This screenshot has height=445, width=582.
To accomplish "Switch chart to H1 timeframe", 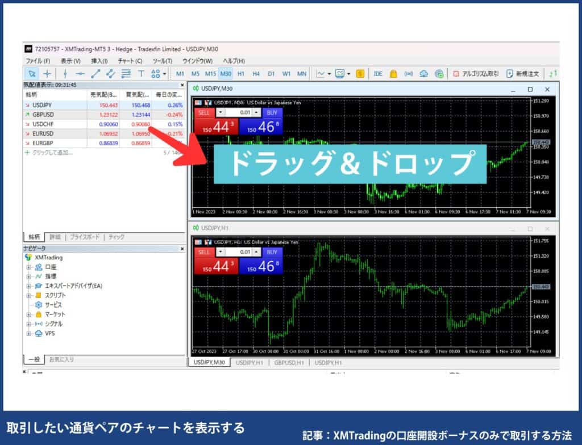I will click(x=241, y=74).
